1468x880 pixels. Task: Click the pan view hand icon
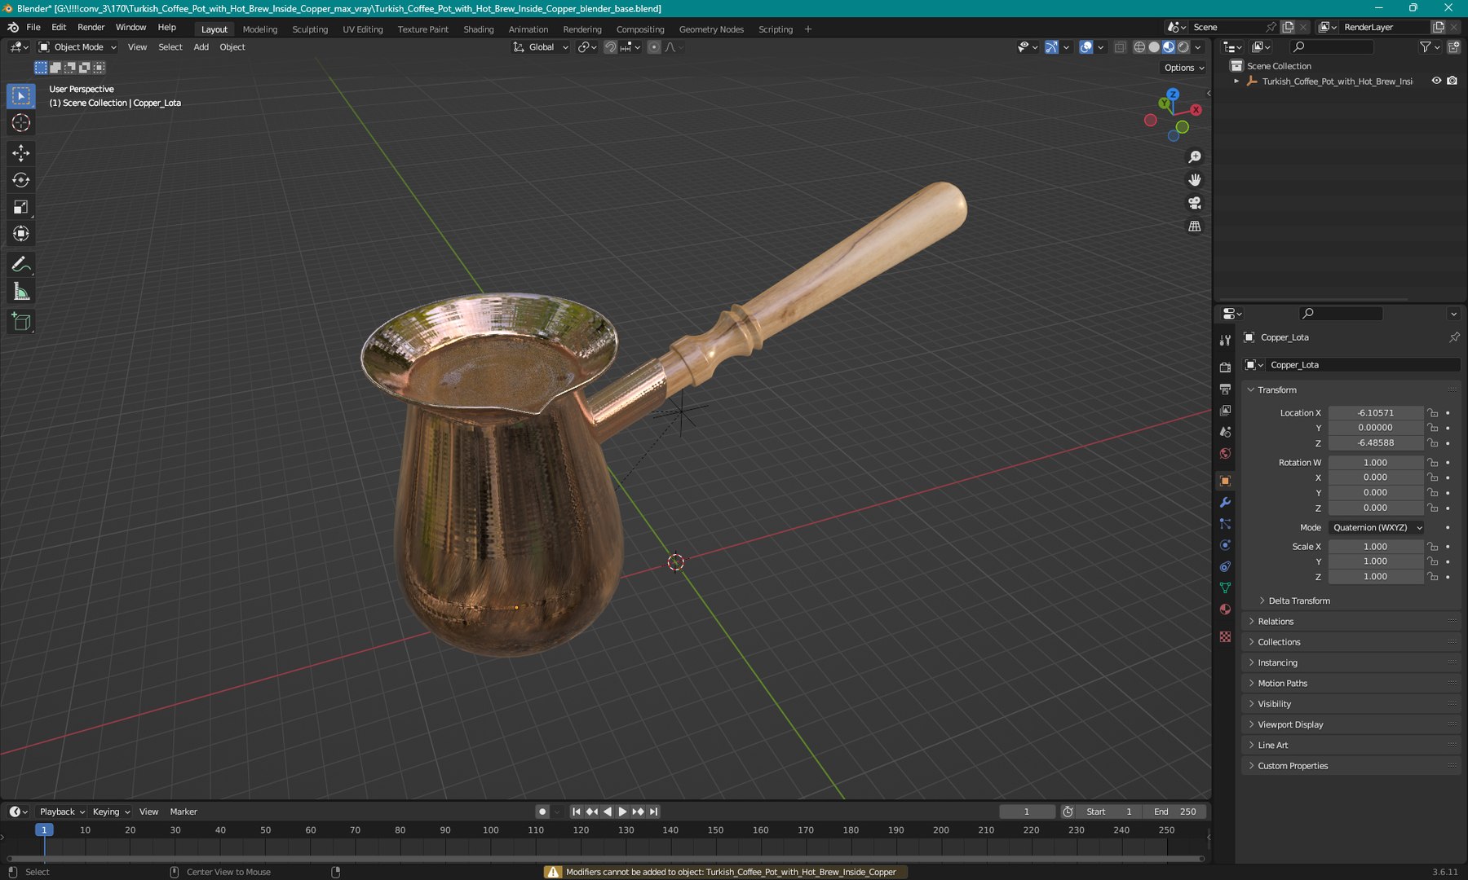click(x=1195, y=179)
